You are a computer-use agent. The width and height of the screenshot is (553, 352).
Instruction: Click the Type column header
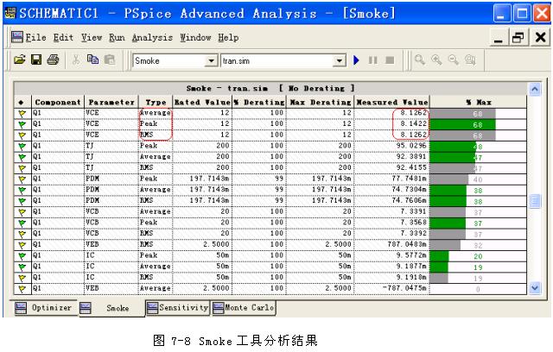click(x=156, y=103)
